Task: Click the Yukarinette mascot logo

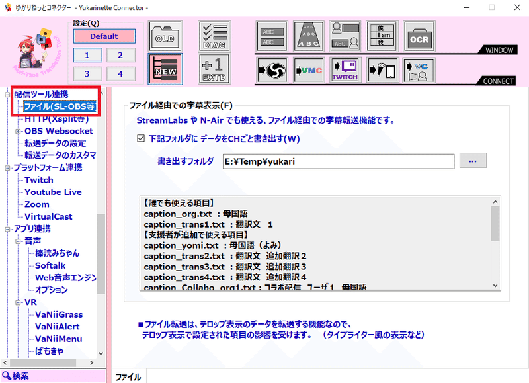Action: tap(37, 52)
